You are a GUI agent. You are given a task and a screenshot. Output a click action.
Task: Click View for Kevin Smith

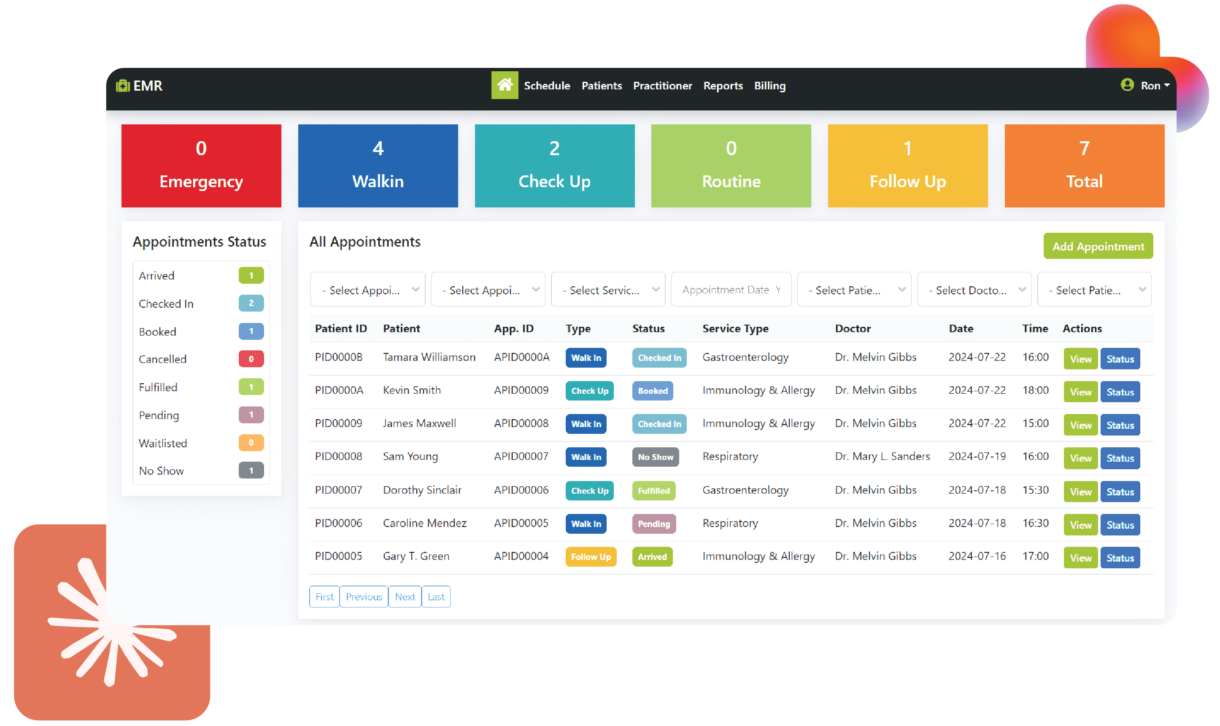(1080, 392)
